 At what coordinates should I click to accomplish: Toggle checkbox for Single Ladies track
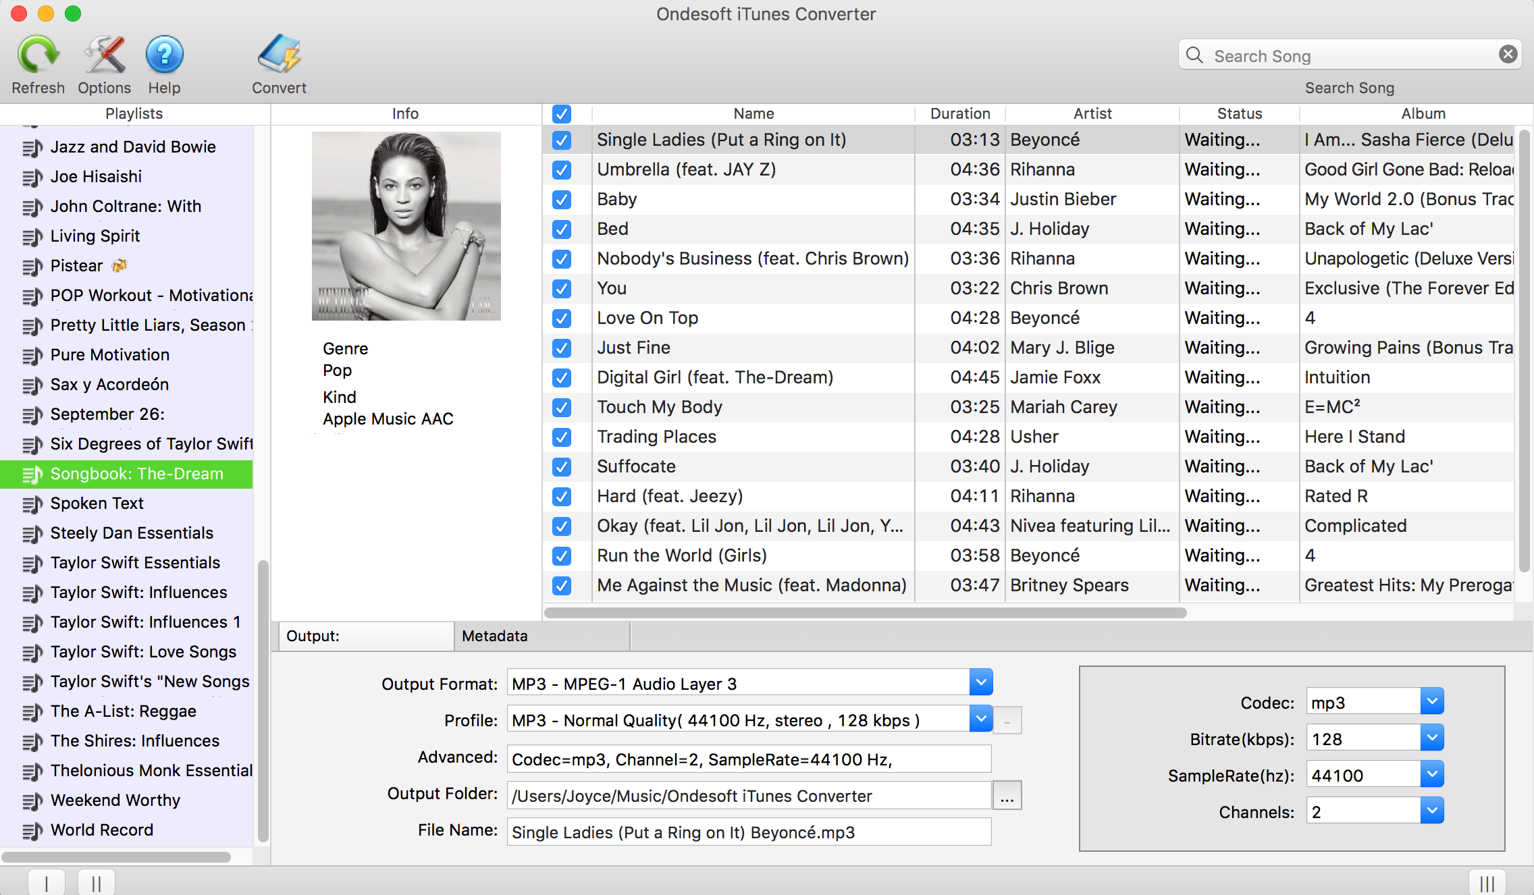coord(562,140)
